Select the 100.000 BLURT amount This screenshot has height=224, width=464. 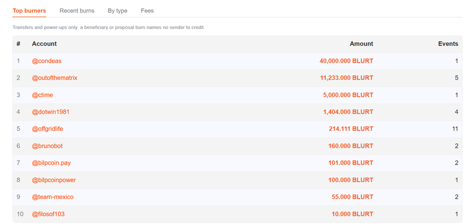pyautogui.click(x=351, y=180)
